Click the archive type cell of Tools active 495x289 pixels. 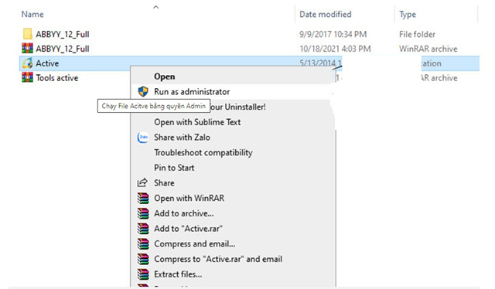439,77
